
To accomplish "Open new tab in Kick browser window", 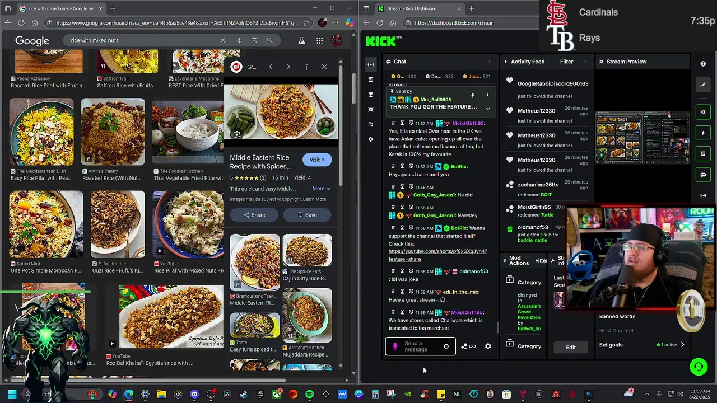I will click(471, 8).
